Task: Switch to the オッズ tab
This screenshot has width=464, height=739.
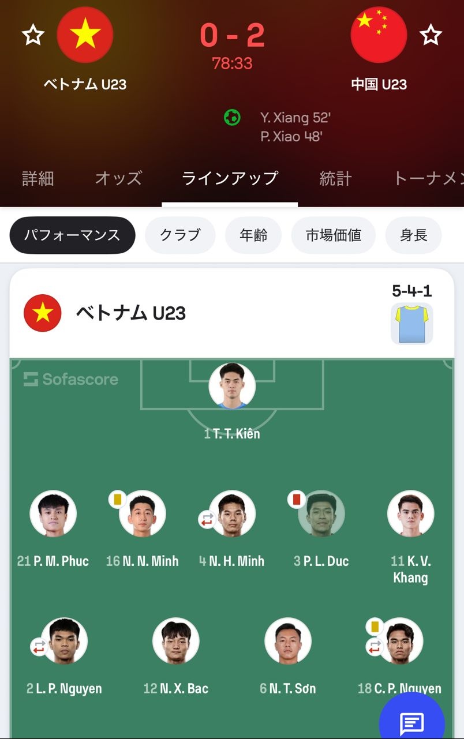Action: [x=118, y=179]
